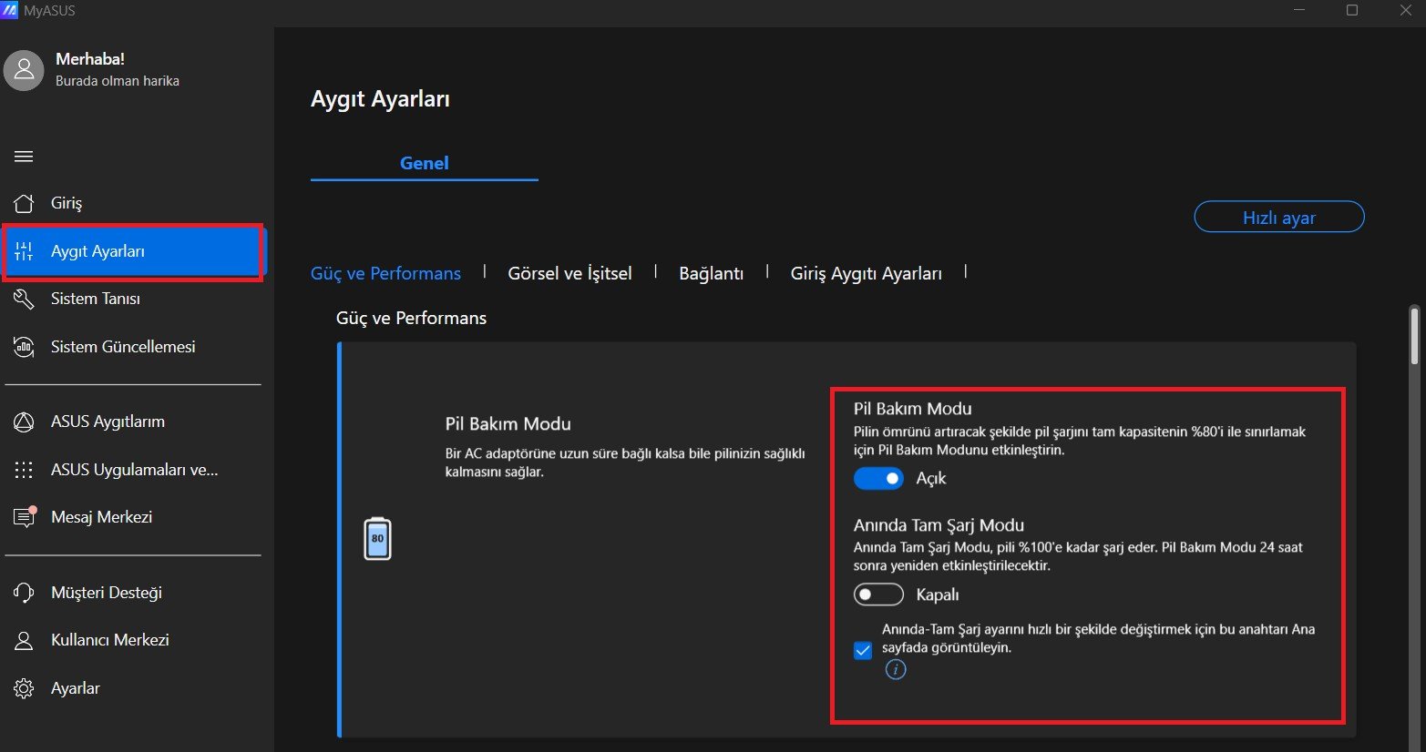
Task: Click the Müşteri Desteği headset icon
Action: [24, 593]
